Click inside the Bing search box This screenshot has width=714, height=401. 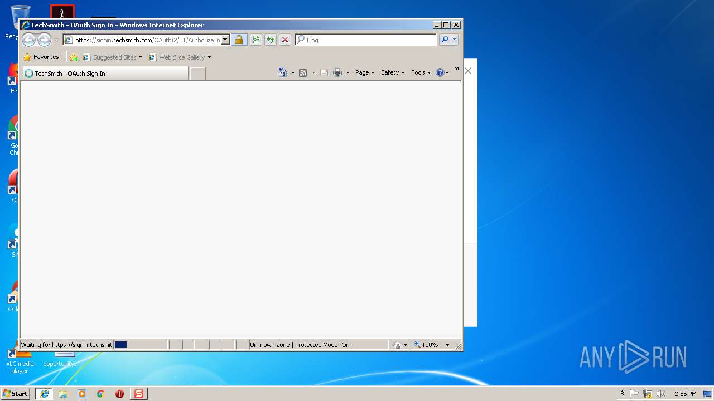[x=370, y=40]
